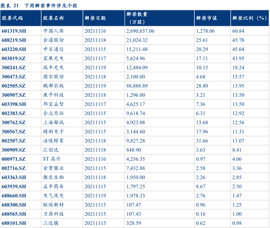Viewport: 270px width, 228px height.
Task: Select stock name 汇创达
Action: [x=51, y=150]
